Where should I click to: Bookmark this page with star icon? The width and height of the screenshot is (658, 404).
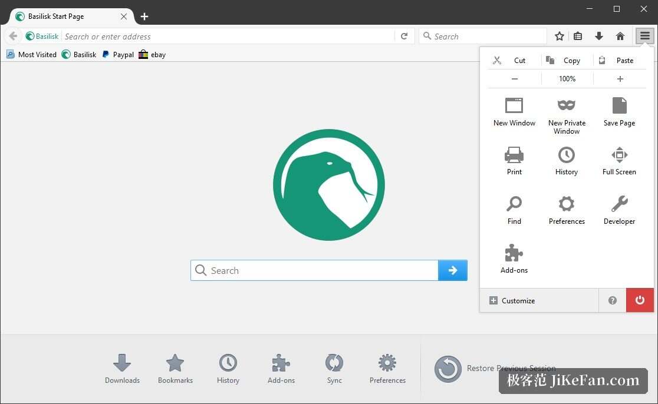click(x=559, y=36)
